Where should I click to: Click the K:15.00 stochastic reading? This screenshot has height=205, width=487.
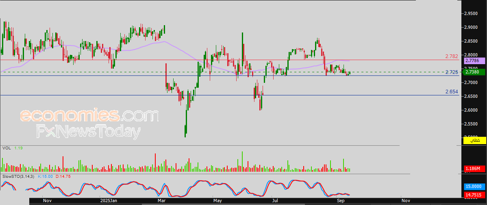[46, 176]
